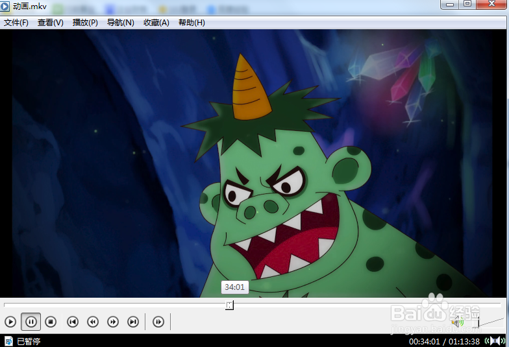Mute audio with the speaker icon
The width and height of the screenshot is (509, 347).
click(x=457, y=322)
